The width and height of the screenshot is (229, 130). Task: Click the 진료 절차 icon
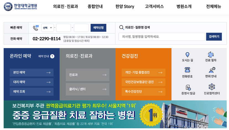pos(211,55)
